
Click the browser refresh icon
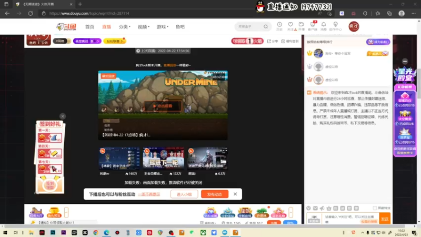(x=31, y=13)
